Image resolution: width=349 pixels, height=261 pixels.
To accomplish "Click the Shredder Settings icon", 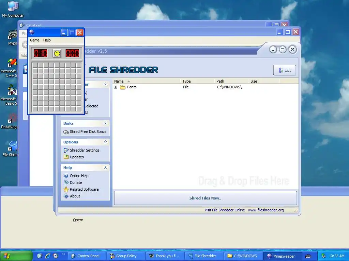I will (x=66, y=150).
